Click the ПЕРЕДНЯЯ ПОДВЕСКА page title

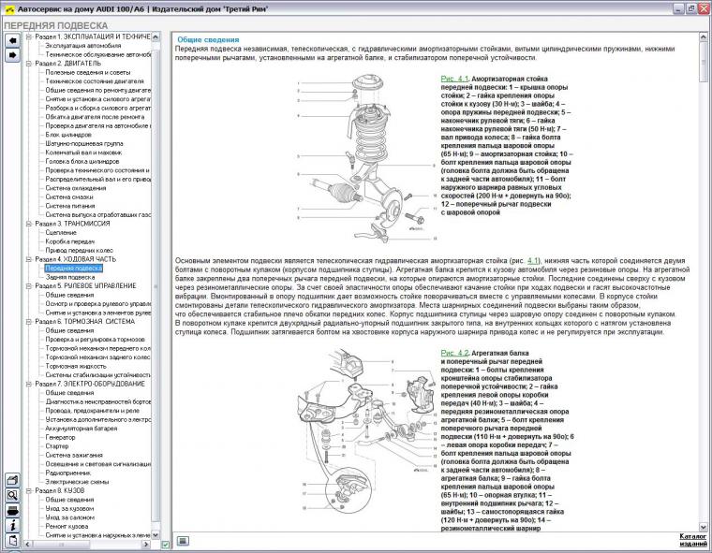click(56, 25)
